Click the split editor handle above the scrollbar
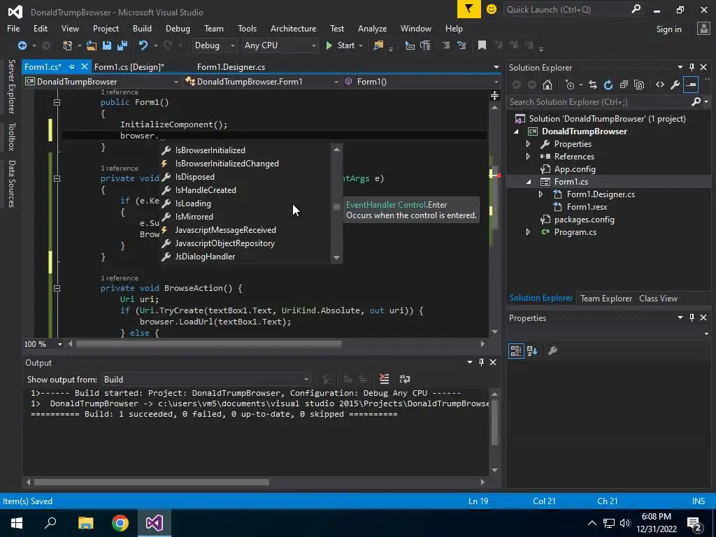This screenshot has height=537, width=716. [494, 95]
